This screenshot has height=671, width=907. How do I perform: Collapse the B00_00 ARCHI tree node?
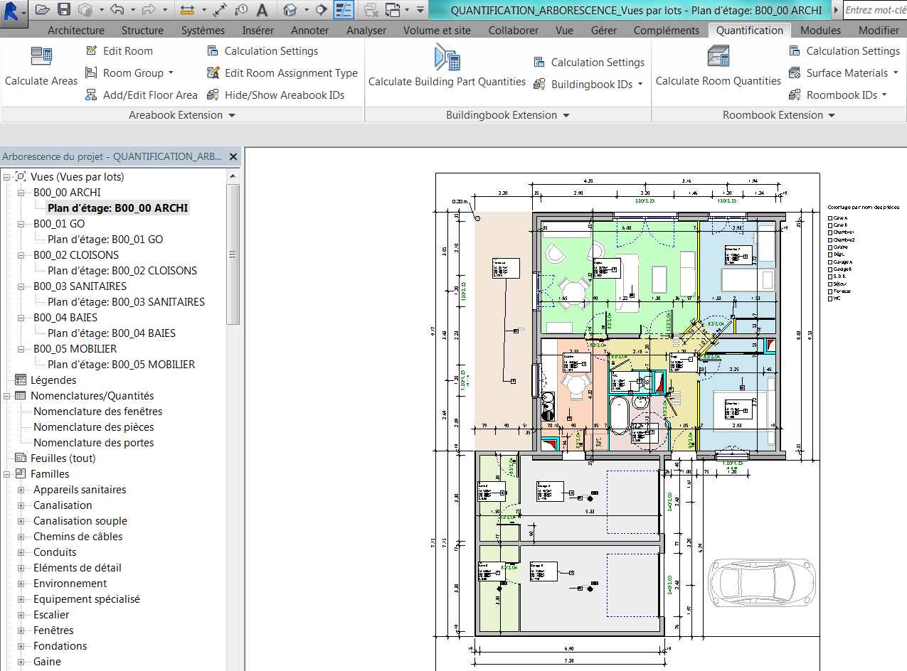click(x=21, y=193)
